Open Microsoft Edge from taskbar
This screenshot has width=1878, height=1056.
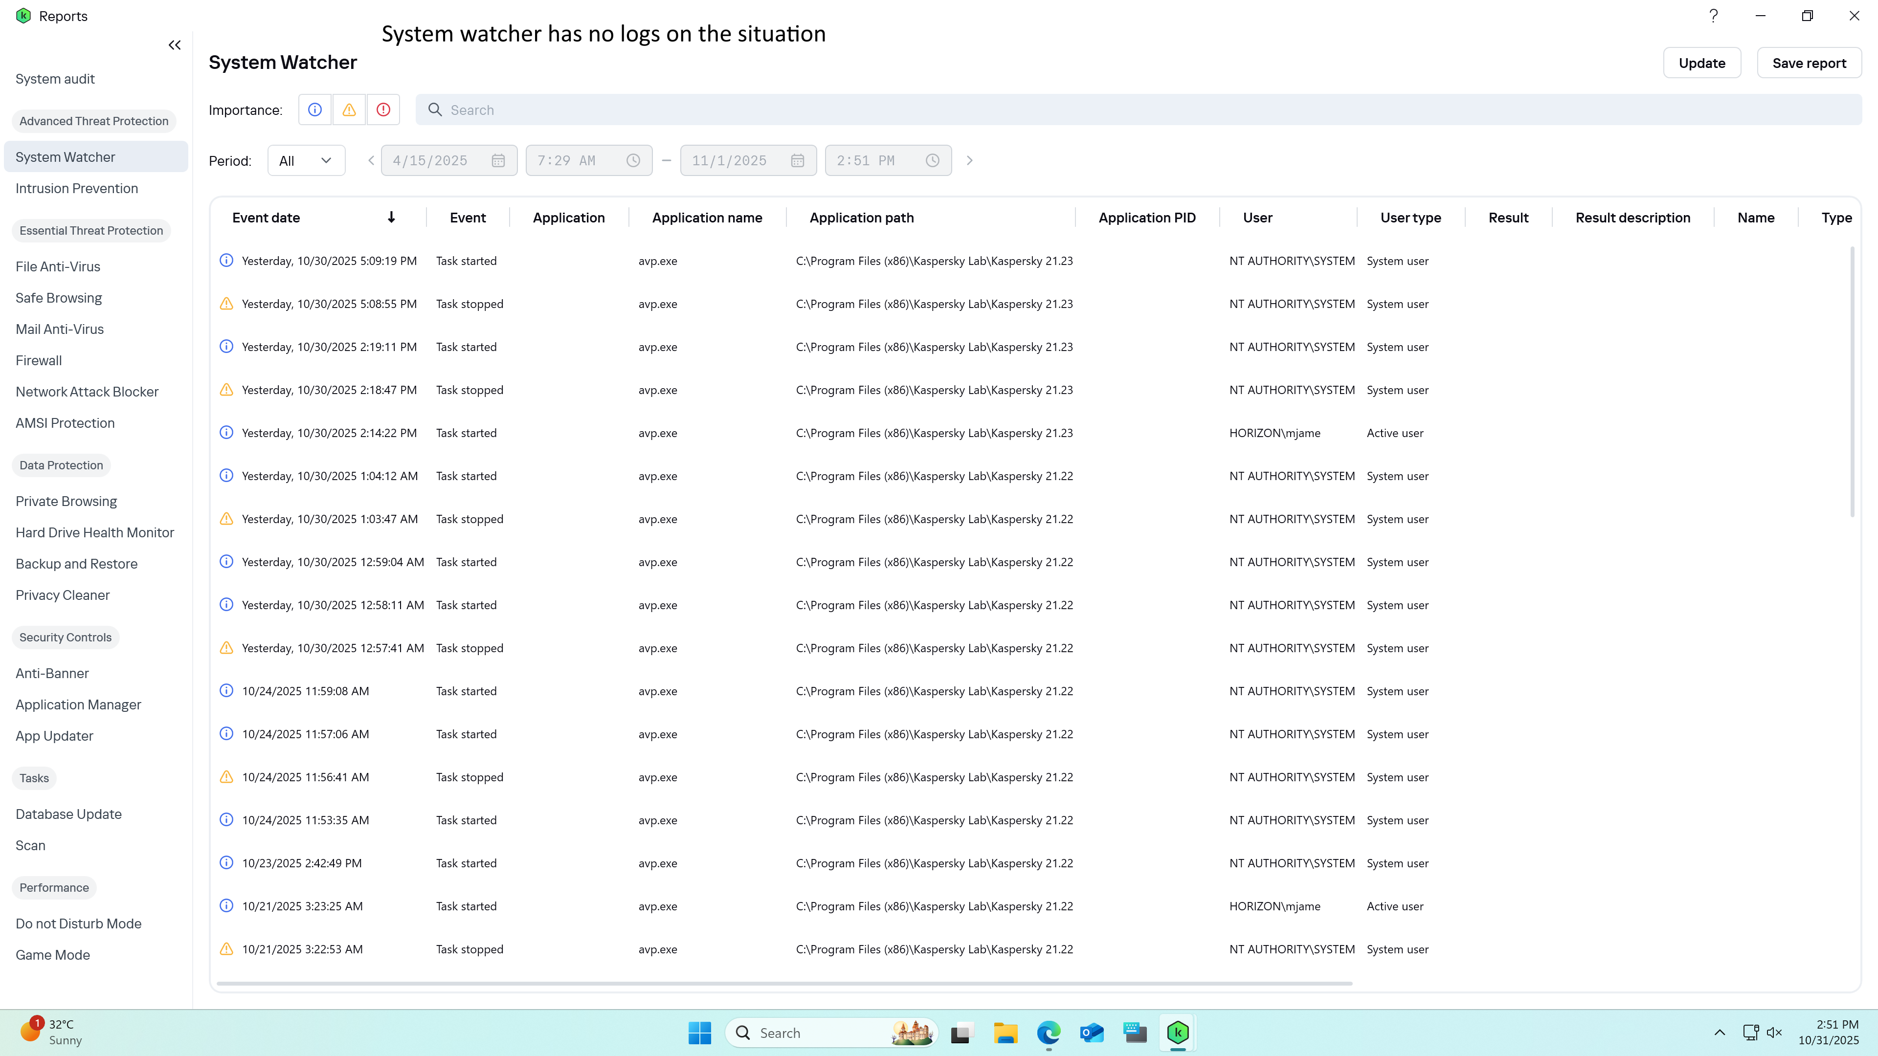[1049, 1033]
